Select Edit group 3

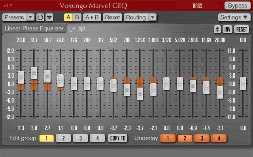(x=81, y=138)
